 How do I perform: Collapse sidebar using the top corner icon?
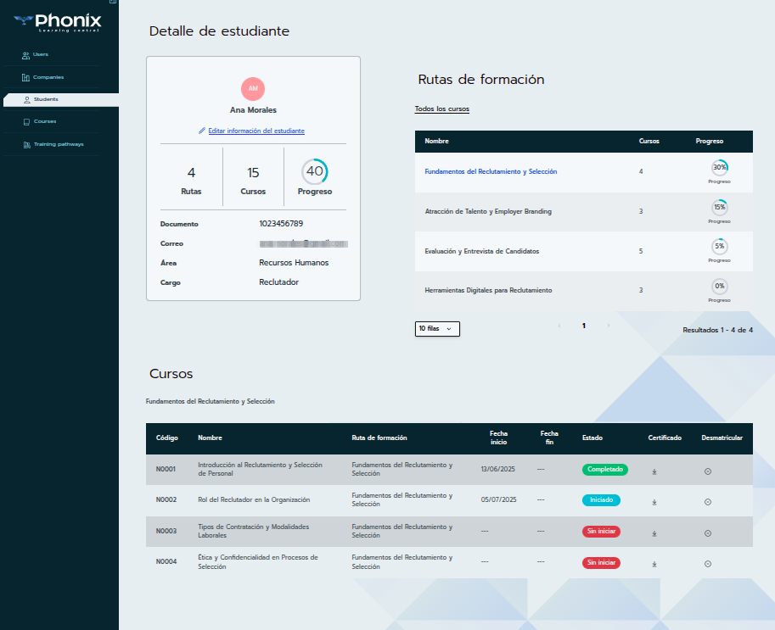113,3
